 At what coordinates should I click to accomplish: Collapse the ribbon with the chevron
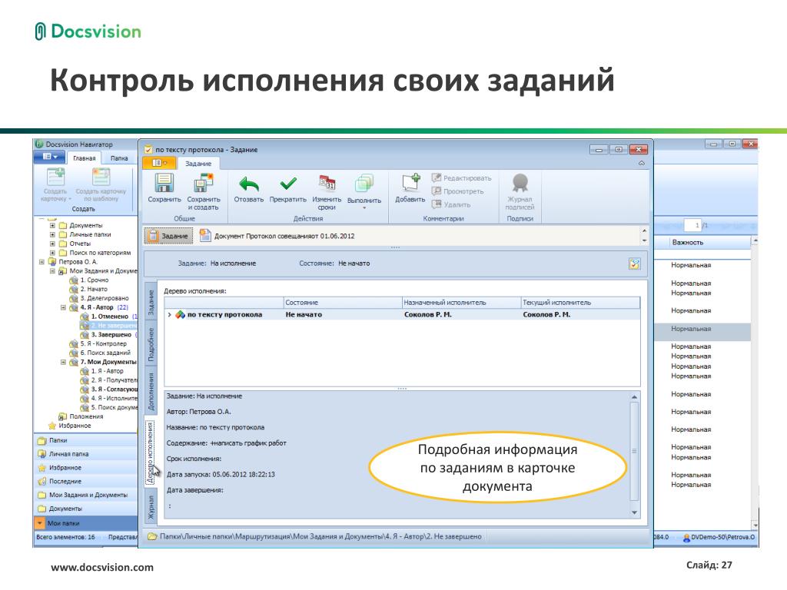[x=642, y=164]
